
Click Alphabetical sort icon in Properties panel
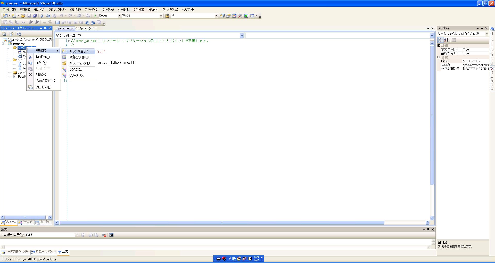coord(446,40)
